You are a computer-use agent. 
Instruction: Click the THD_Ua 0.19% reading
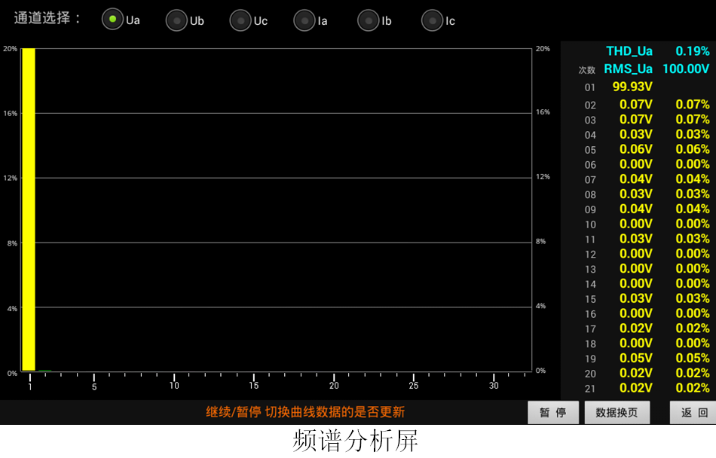(692, 51)
